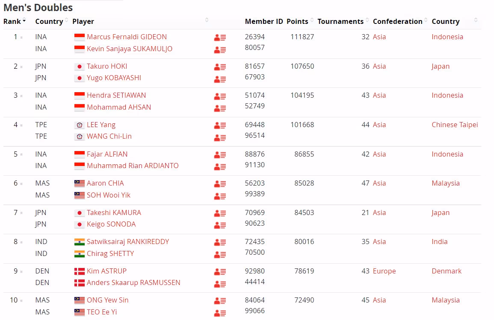This screenshot has height=320, width=494.
Task: Open Anders Skaarup RASMUSSEN player link
Action: tap(133, 282)
